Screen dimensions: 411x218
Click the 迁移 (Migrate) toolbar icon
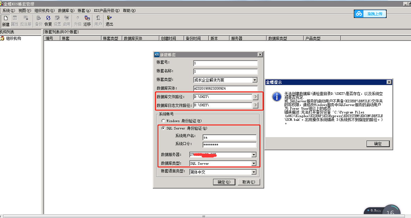(87, 21)
